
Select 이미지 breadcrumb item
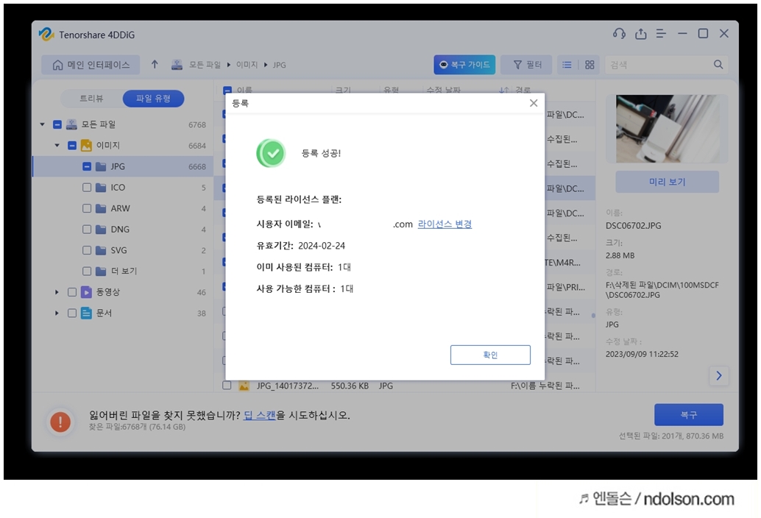pyautogui.click(x=247, y=65)
